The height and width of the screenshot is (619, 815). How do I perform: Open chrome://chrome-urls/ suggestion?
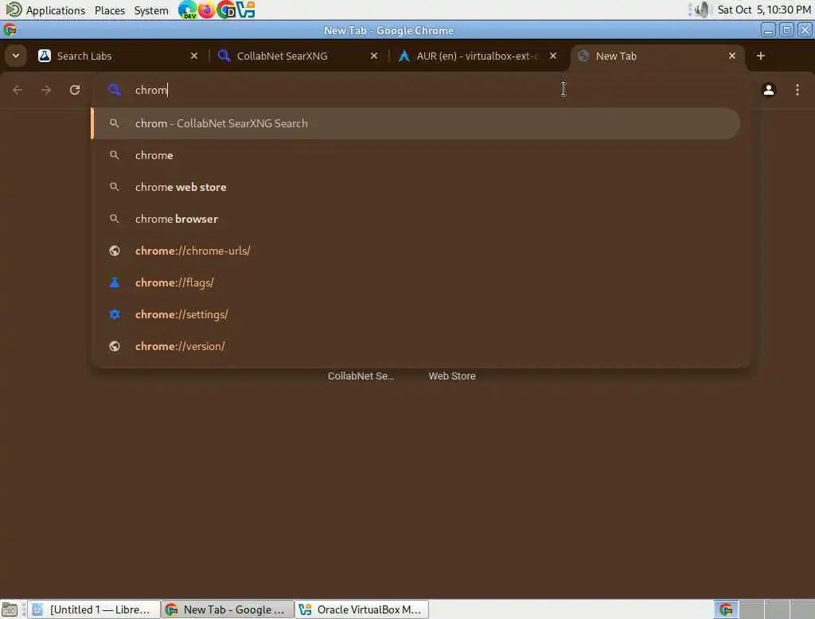(x=415, y=251)
